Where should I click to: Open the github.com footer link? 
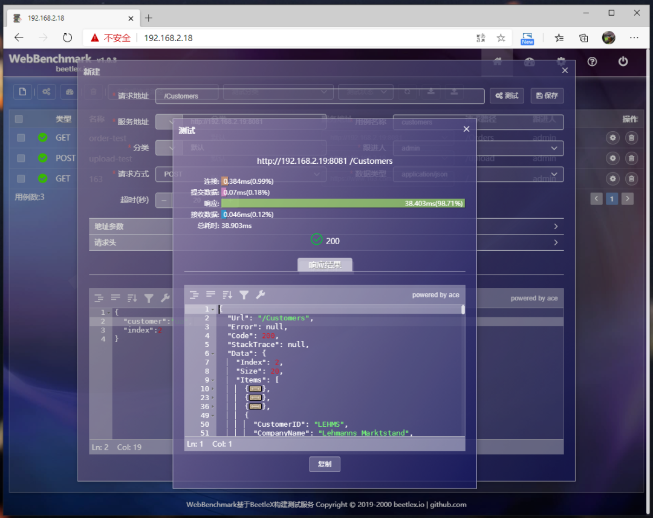tap(448, 505)
